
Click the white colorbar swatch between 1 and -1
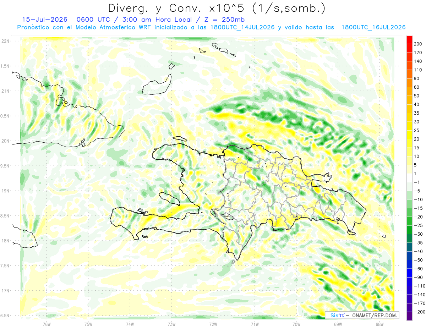pyautogui.click(x=410, y=178)
